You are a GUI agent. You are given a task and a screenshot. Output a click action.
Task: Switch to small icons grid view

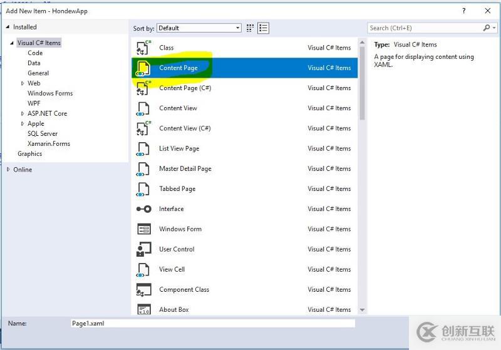click(x=250, y=28)
